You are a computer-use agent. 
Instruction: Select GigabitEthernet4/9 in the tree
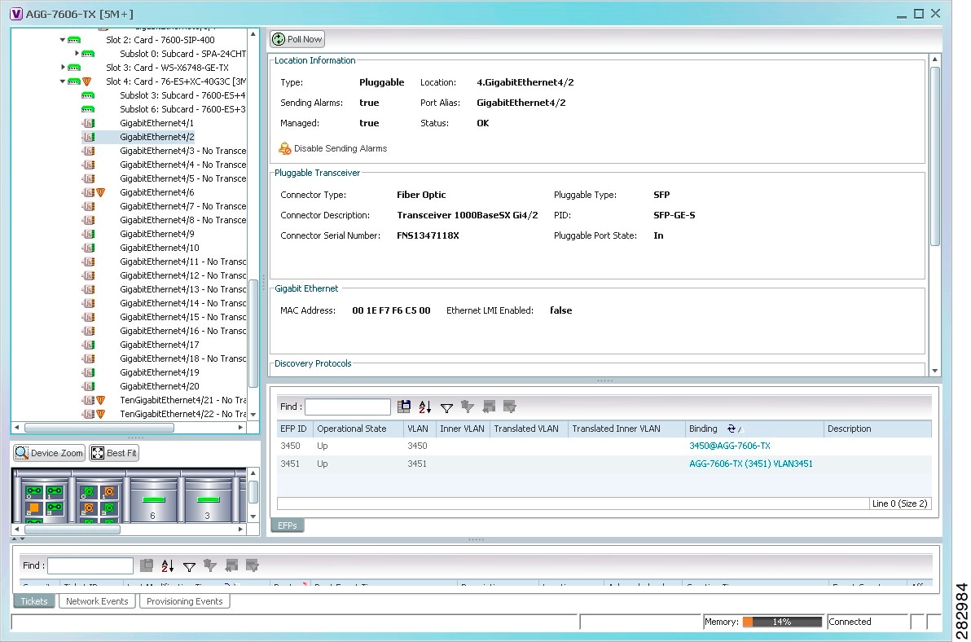(156, 234)
